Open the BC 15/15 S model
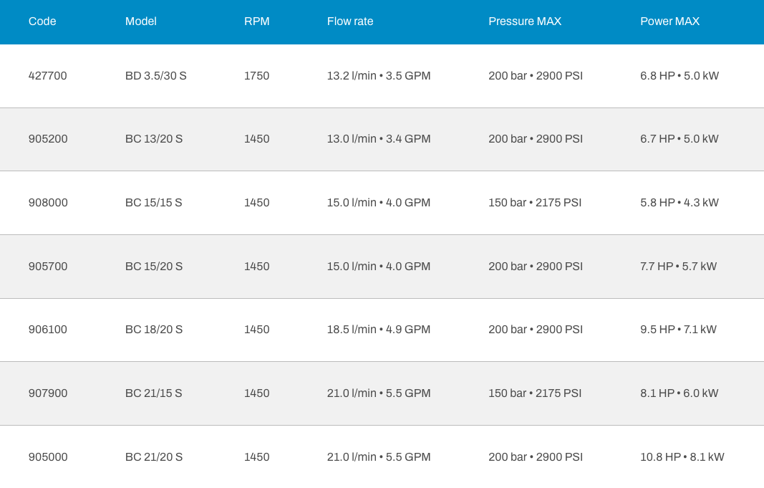The width and height of the screenshot is (764, 488). (x=153, y=203)
